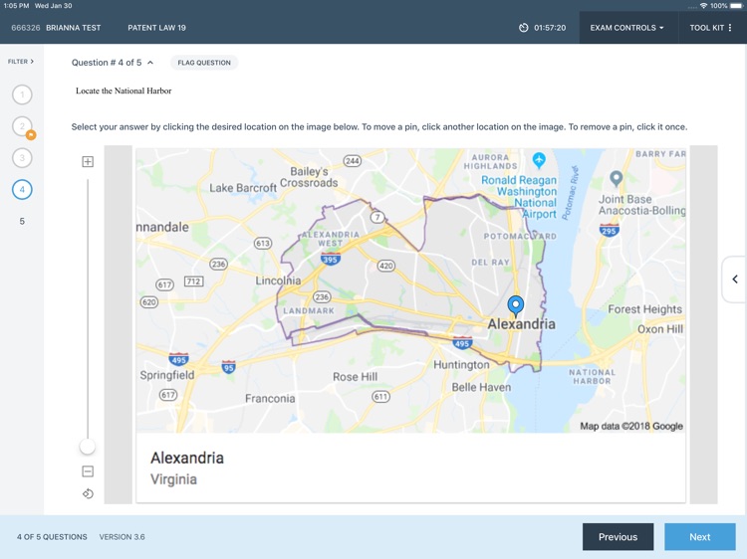Click the orange flag badge on question 2
Image resolution: width=747 pixels, height=559 pixels.
[x=31, y=135]
